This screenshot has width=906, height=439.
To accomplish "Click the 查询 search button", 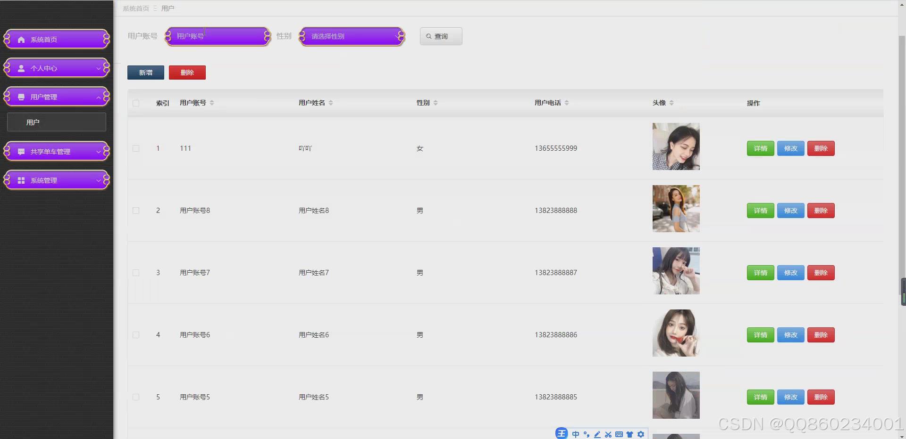I will point(441,36).
